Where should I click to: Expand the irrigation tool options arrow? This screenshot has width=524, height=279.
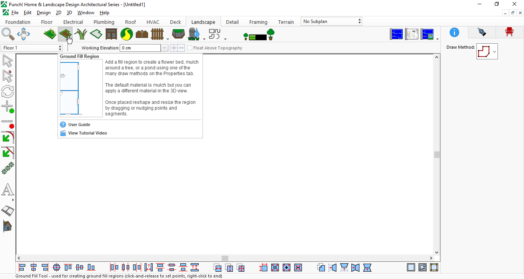pos(204,39)
